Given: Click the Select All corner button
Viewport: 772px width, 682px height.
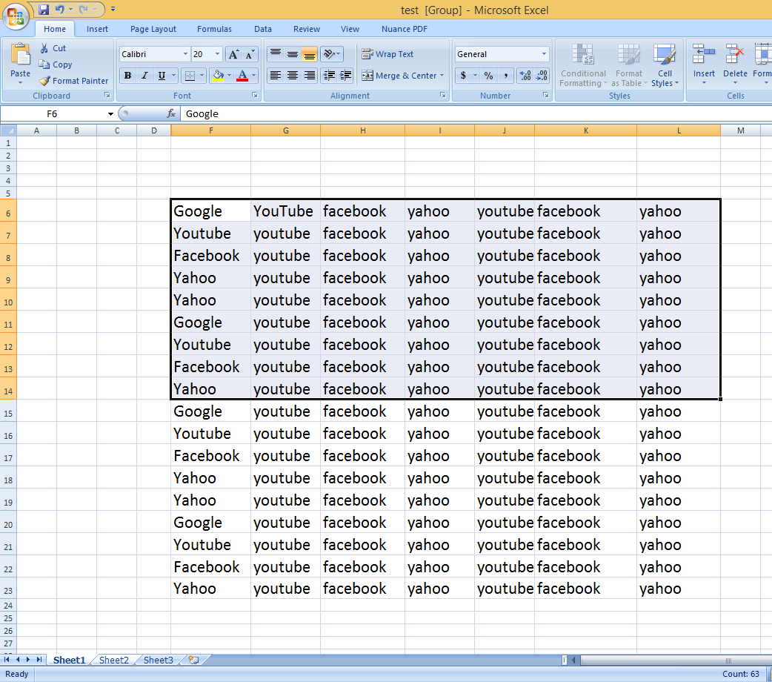Looking at the screenshot, I should (x=8, y=130).
